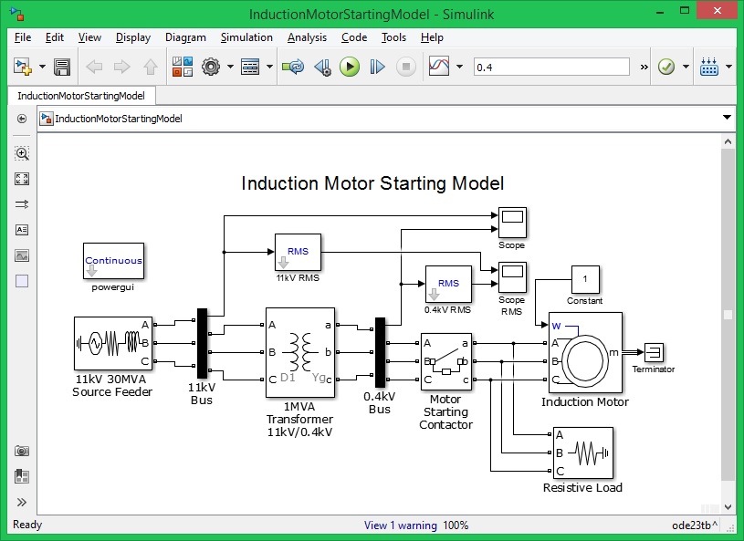Open the model hierarchy breadcrumb dropdown
This screenshot has height=541, width=744.
tap(726, 118)
